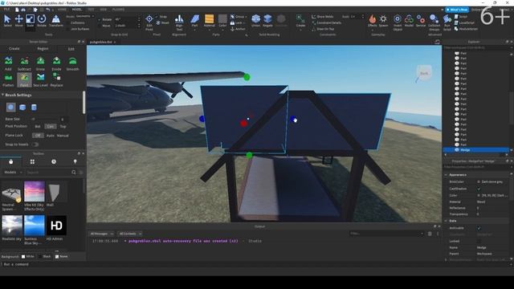The image size is (514, 289).
Task: Open Collision Groups
Action: click(x=434, y=22)
